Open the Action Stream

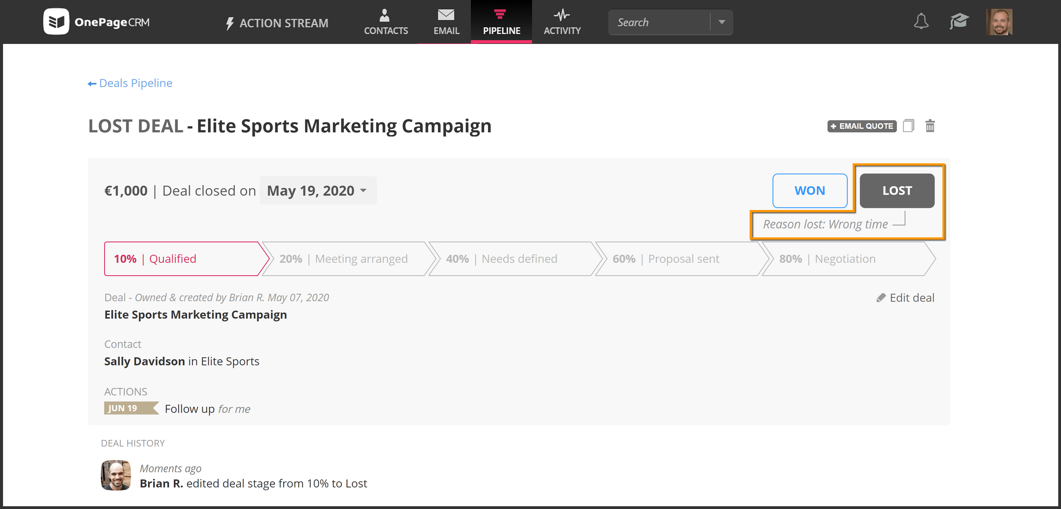click(x=277, y=23)
